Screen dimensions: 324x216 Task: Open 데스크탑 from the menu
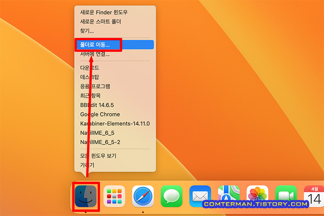(115, 77)
